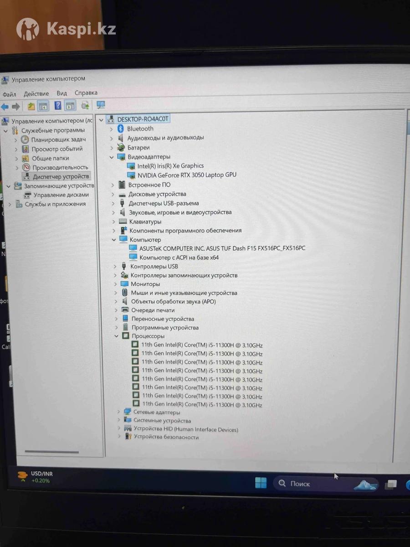
Task: Click the Bluetooth icon in the device list
Action: click(x=121, y=129)
